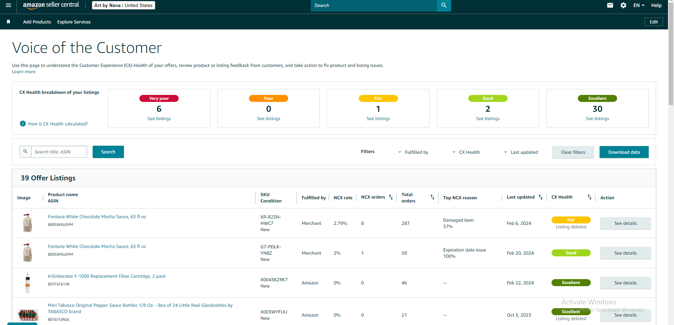
Task: See listings under Very poor
Action: point(159,119)
